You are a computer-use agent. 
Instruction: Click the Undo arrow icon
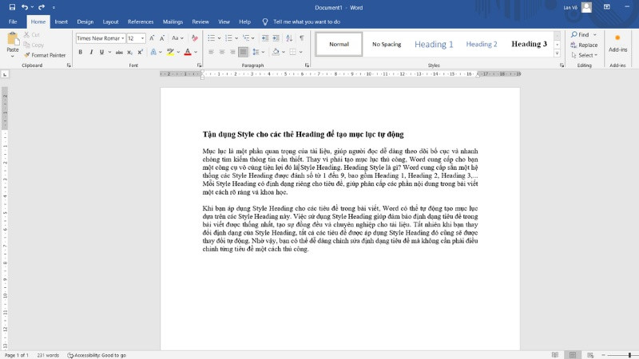[26, 7]
